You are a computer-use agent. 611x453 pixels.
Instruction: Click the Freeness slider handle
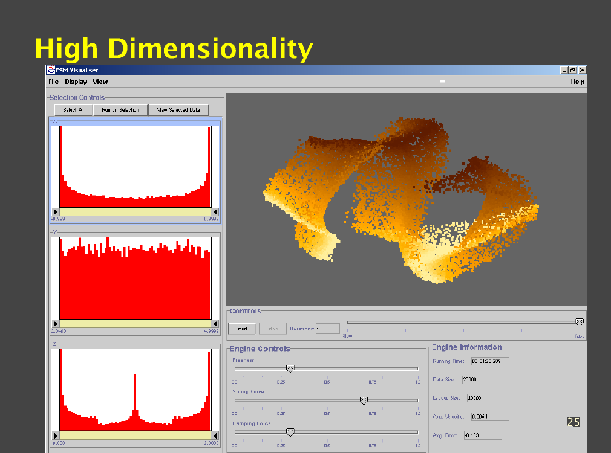(x=290, y=368)
